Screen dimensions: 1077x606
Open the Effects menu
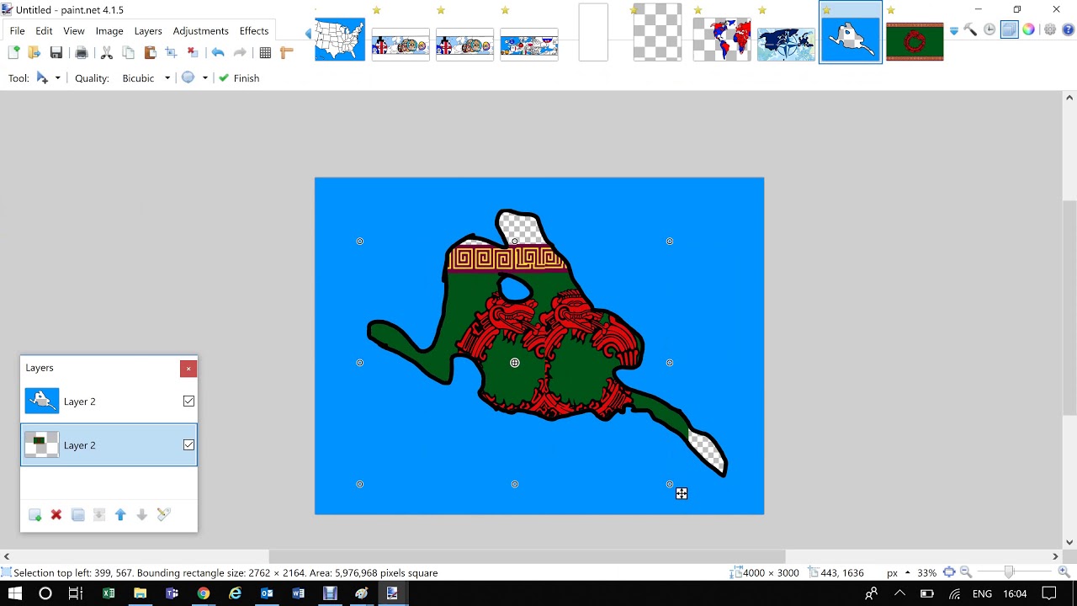(254, 31)
